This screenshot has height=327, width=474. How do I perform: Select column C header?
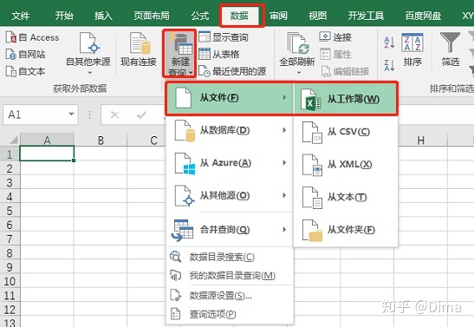153,140
